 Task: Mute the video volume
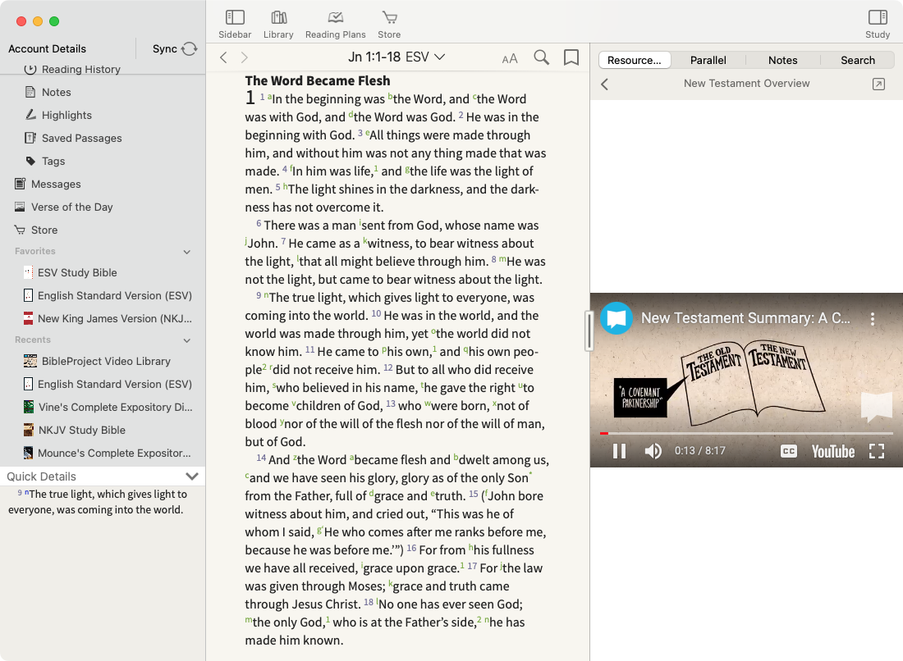653,451
